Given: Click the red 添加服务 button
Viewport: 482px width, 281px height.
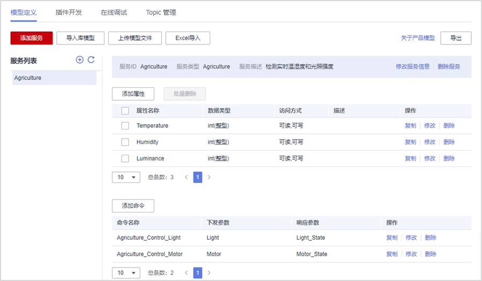Looking at the screenshot, I should (32, 38).
